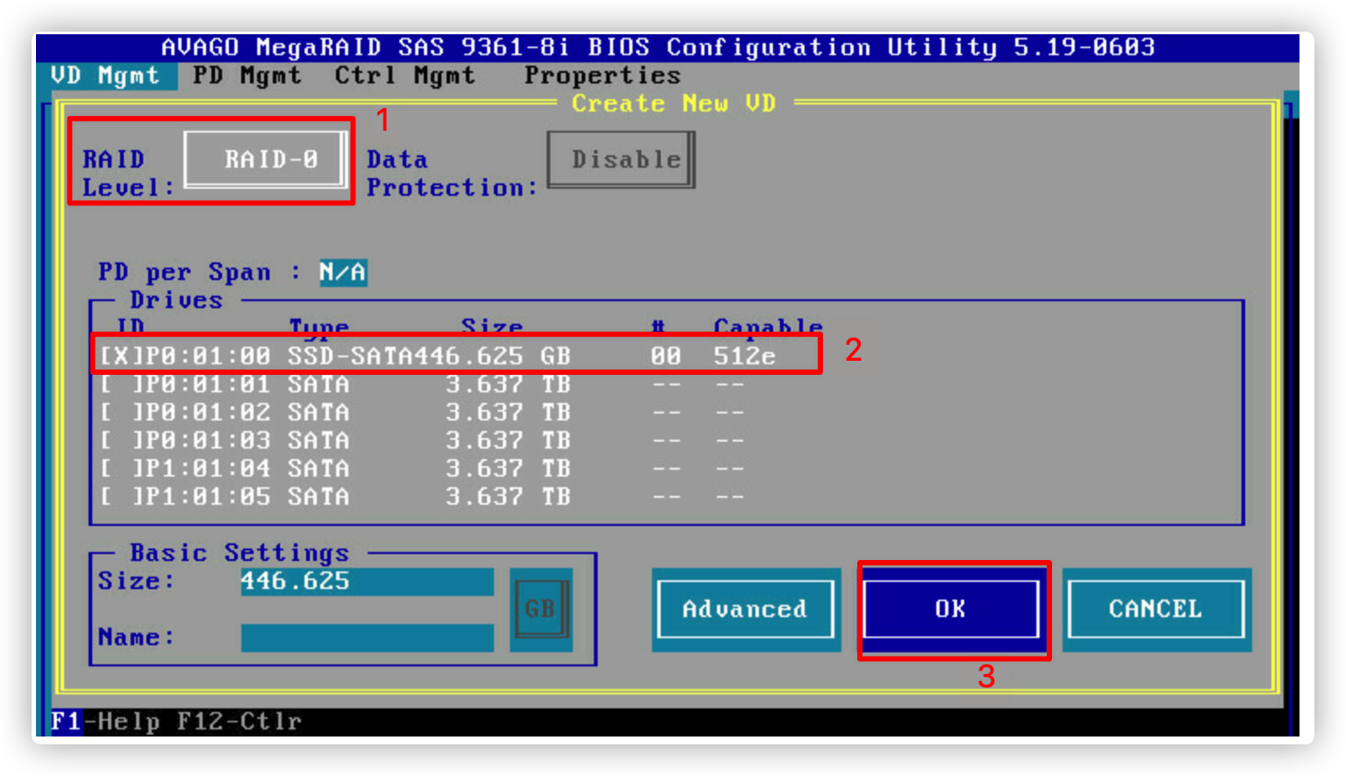Go to the Ctrl Mgmt tab
The height and width of the screenshot is (776, 1346).
(405, 75)
